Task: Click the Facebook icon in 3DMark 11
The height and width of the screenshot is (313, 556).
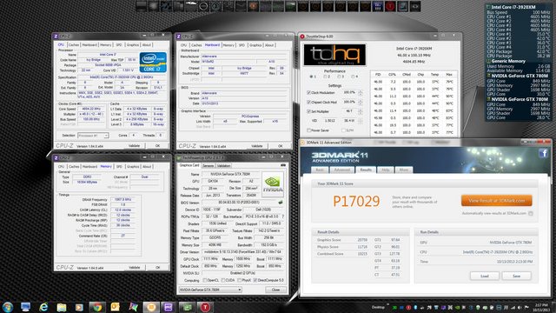Action: (x=543, y=153)
